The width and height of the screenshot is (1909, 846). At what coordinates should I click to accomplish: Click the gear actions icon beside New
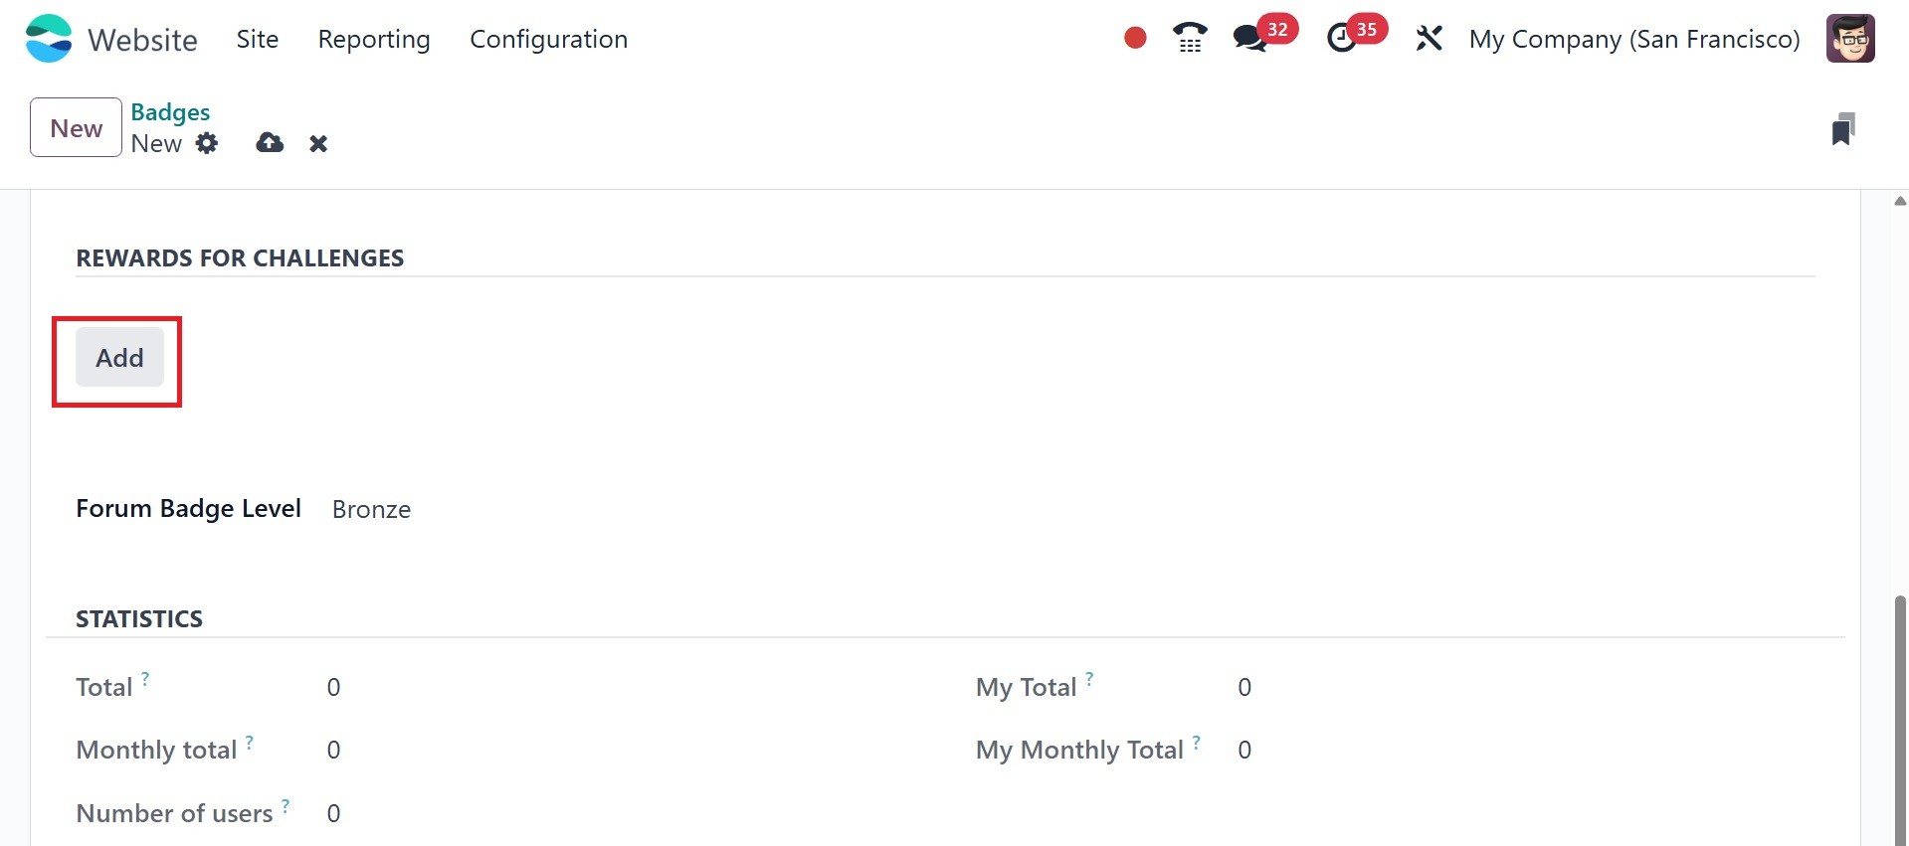[x=207, y=143]
